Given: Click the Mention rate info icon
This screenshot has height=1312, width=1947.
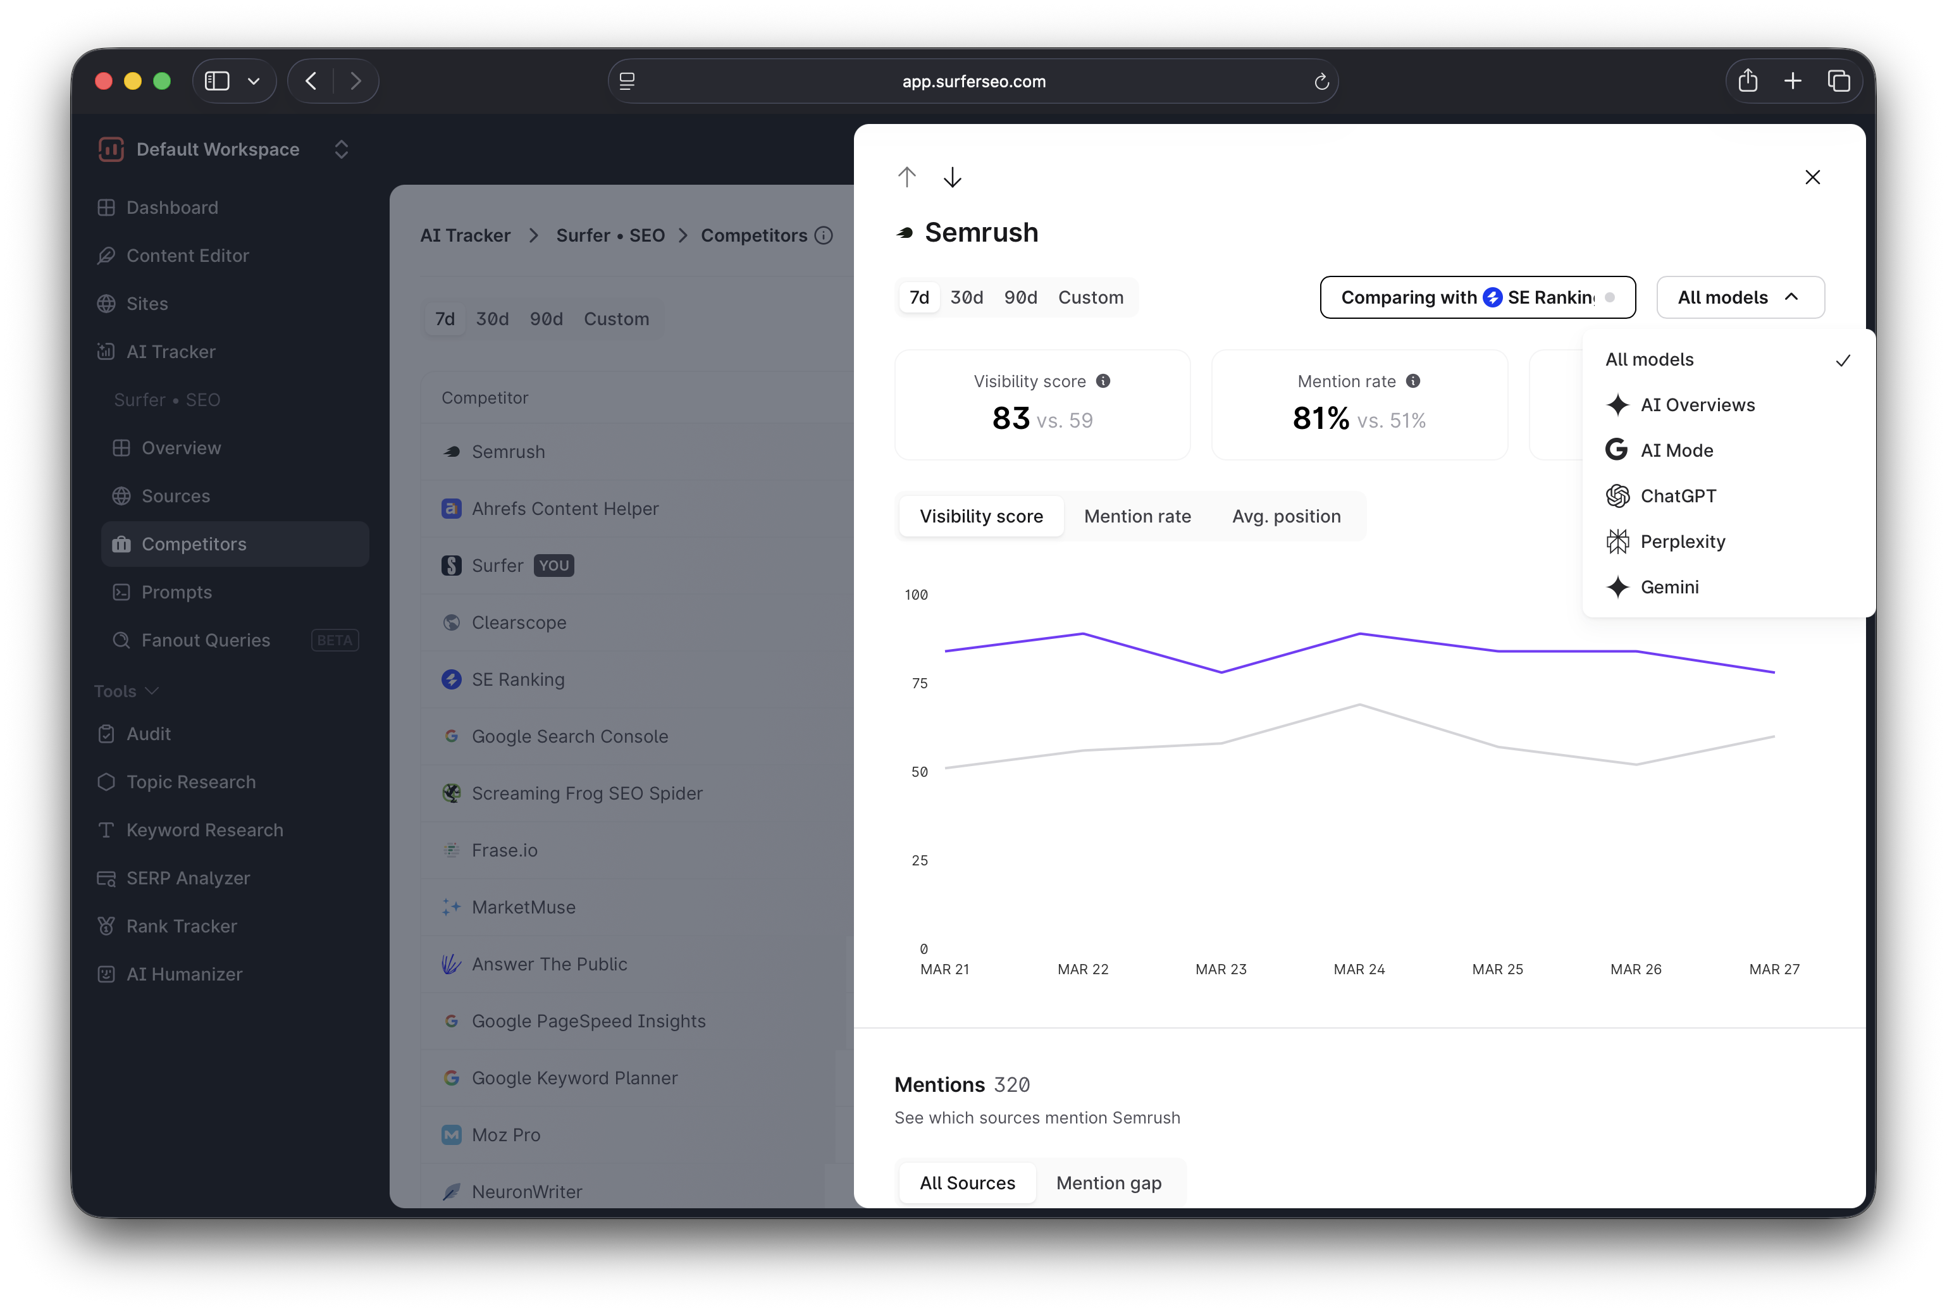Looking at the screenshot, I should point(1413,381).
